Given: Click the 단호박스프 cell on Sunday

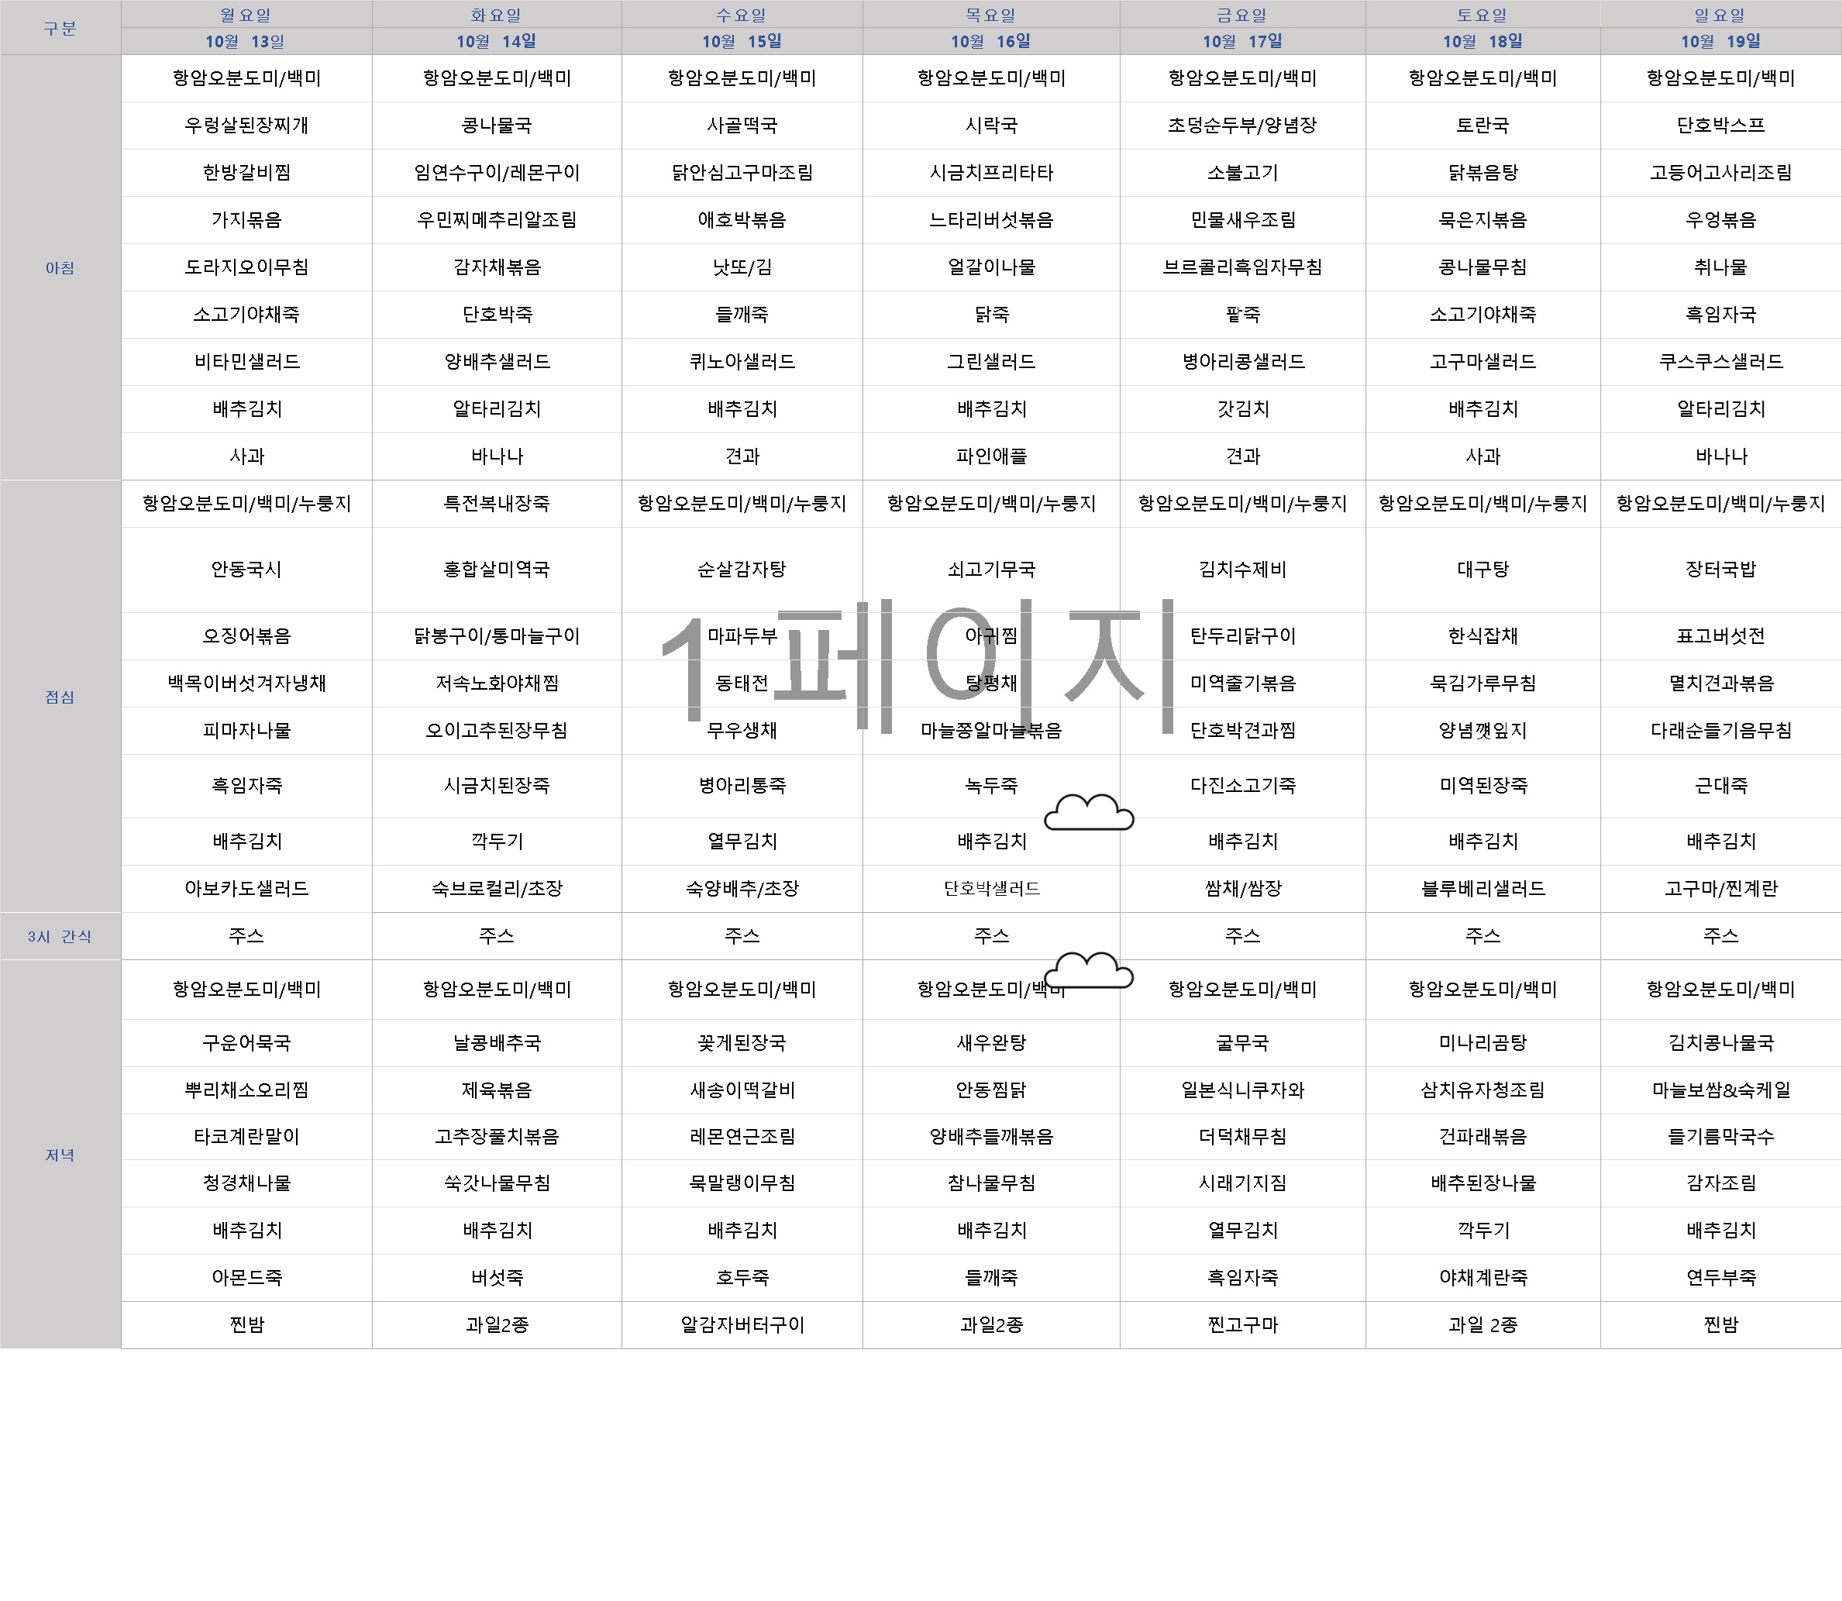Looking at the screenshot, I should pos(1720,125).
